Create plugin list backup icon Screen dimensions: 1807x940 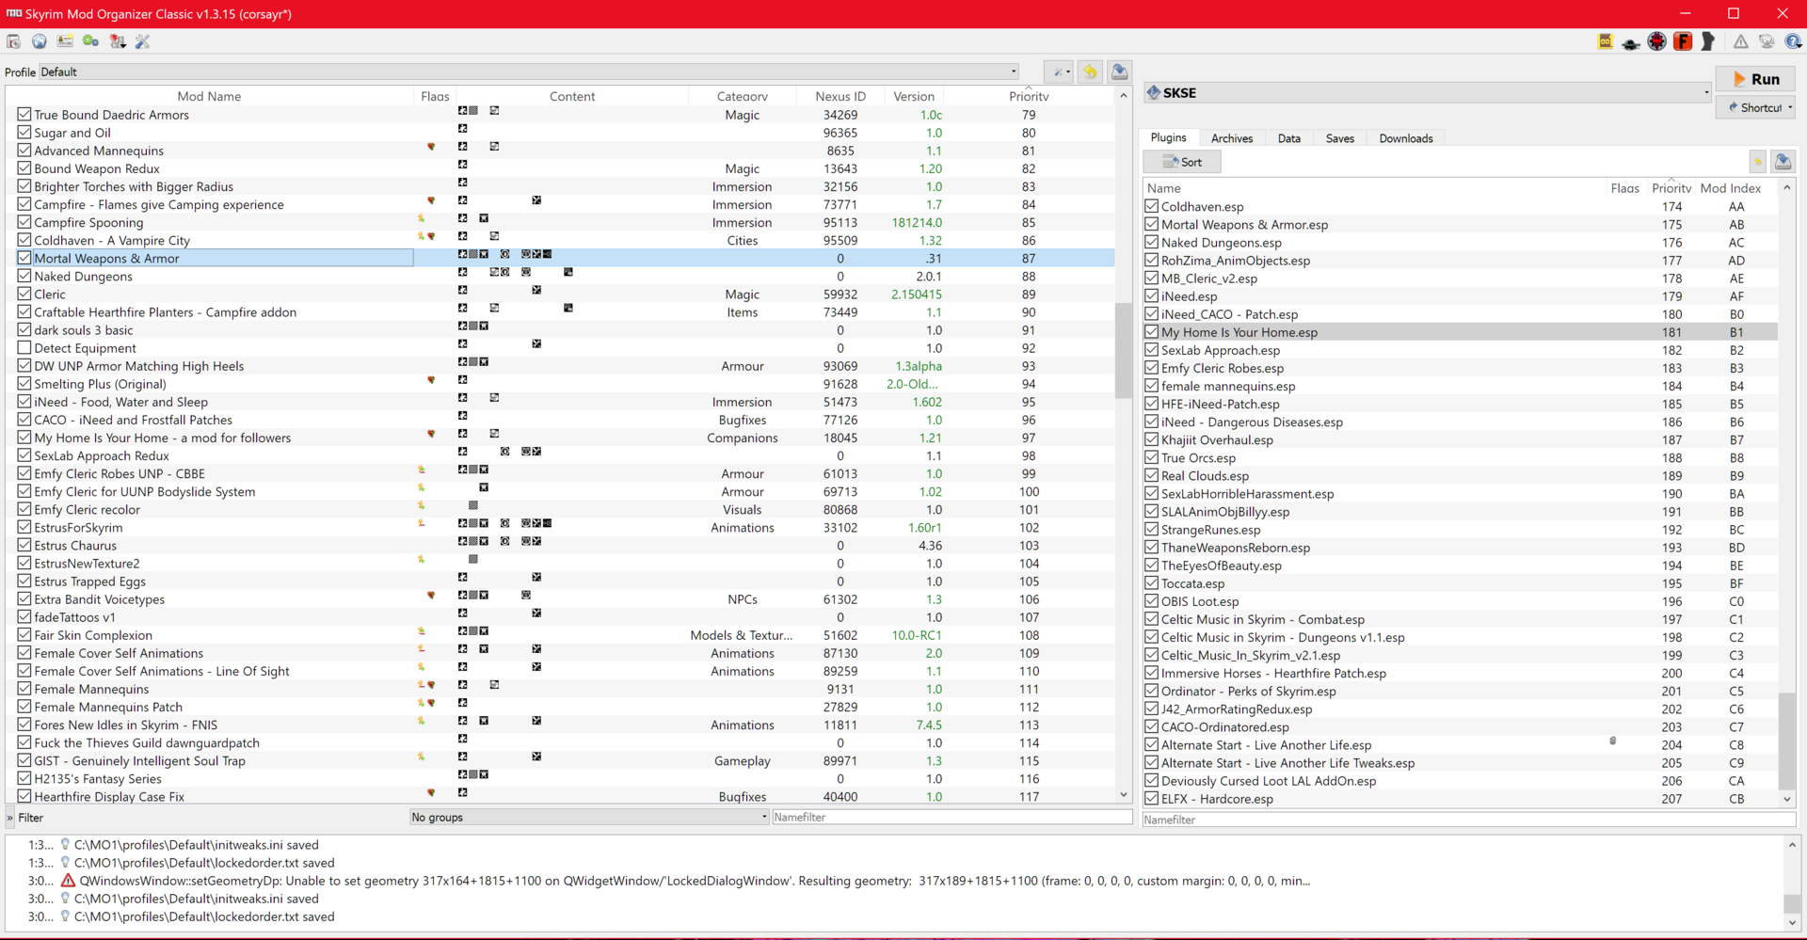click(1783, 162)
